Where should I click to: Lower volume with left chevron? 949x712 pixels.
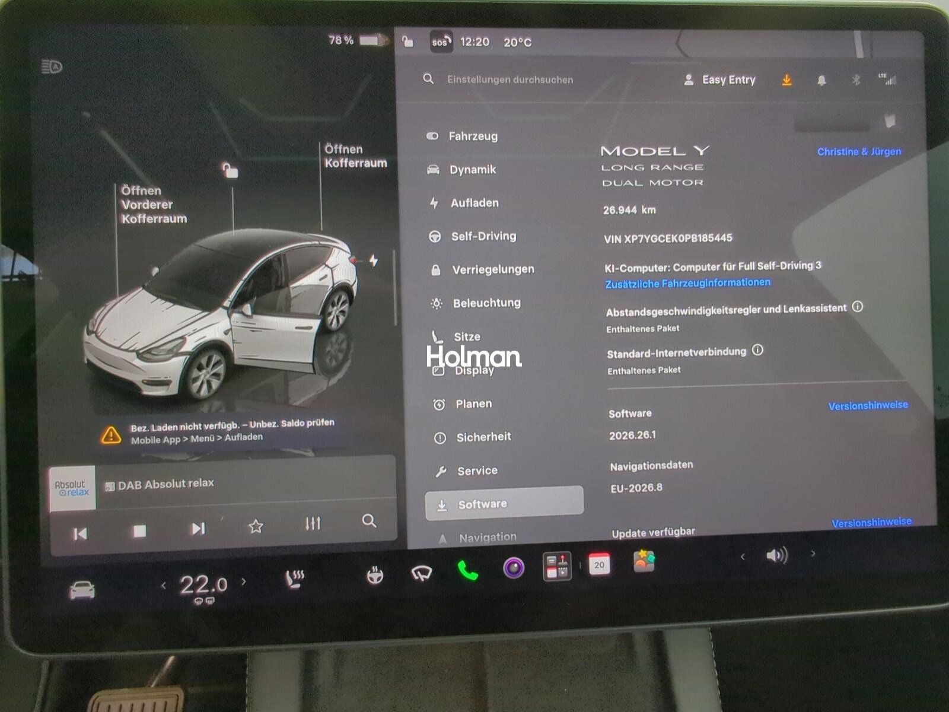743,557
